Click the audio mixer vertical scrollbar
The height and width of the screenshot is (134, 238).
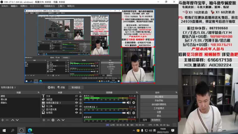pos(137,106)
